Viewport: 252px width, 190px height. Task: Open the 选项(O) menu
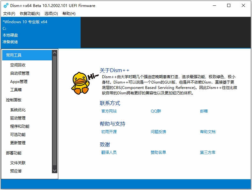point(51,14)
